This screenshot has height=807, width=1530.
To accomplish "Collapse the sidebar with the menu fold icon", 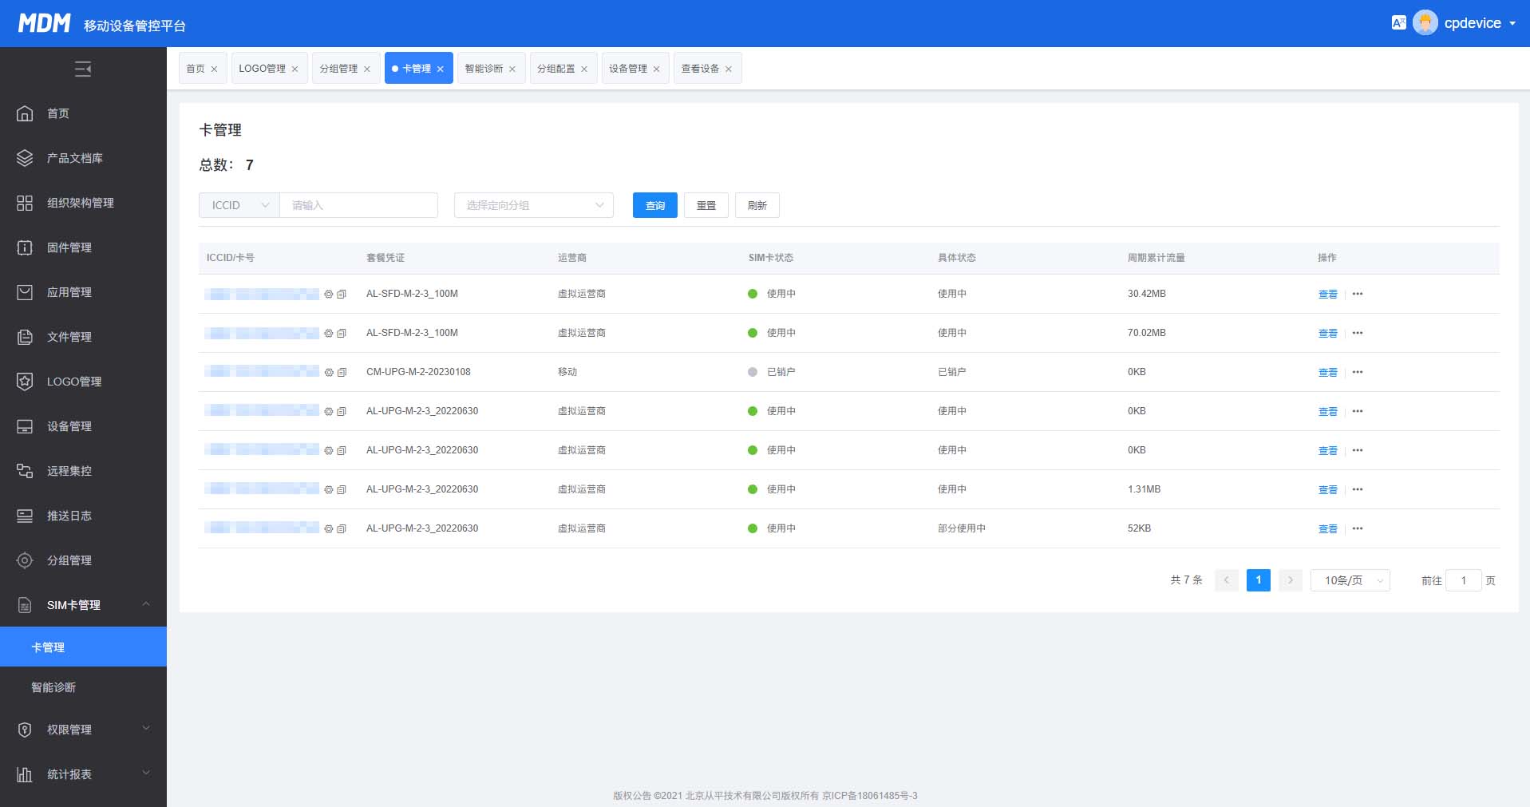I will click(x=83, y=69).
